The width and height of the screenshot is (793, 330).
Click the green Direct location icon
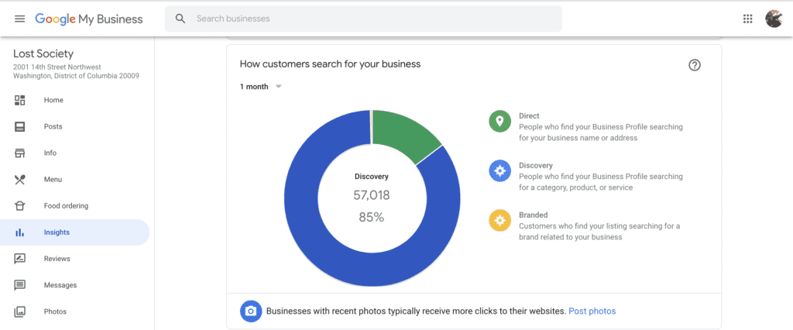(499, 122)
